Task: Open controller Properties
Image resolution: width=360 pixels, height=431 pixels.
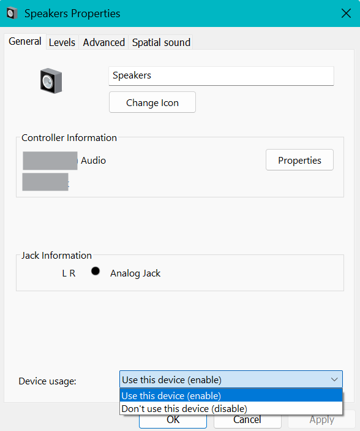Action: (x=299, y=160)
